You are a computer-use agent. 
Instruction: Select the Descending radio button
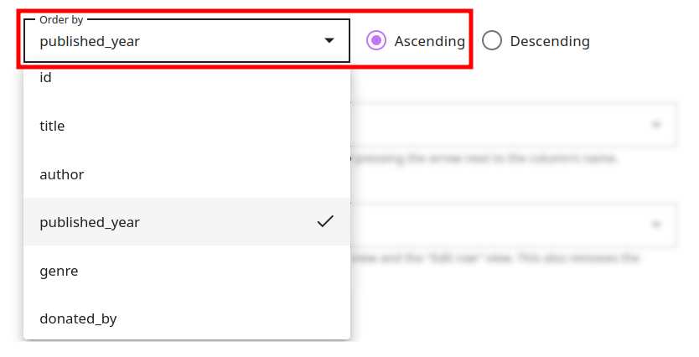[492, 40]
